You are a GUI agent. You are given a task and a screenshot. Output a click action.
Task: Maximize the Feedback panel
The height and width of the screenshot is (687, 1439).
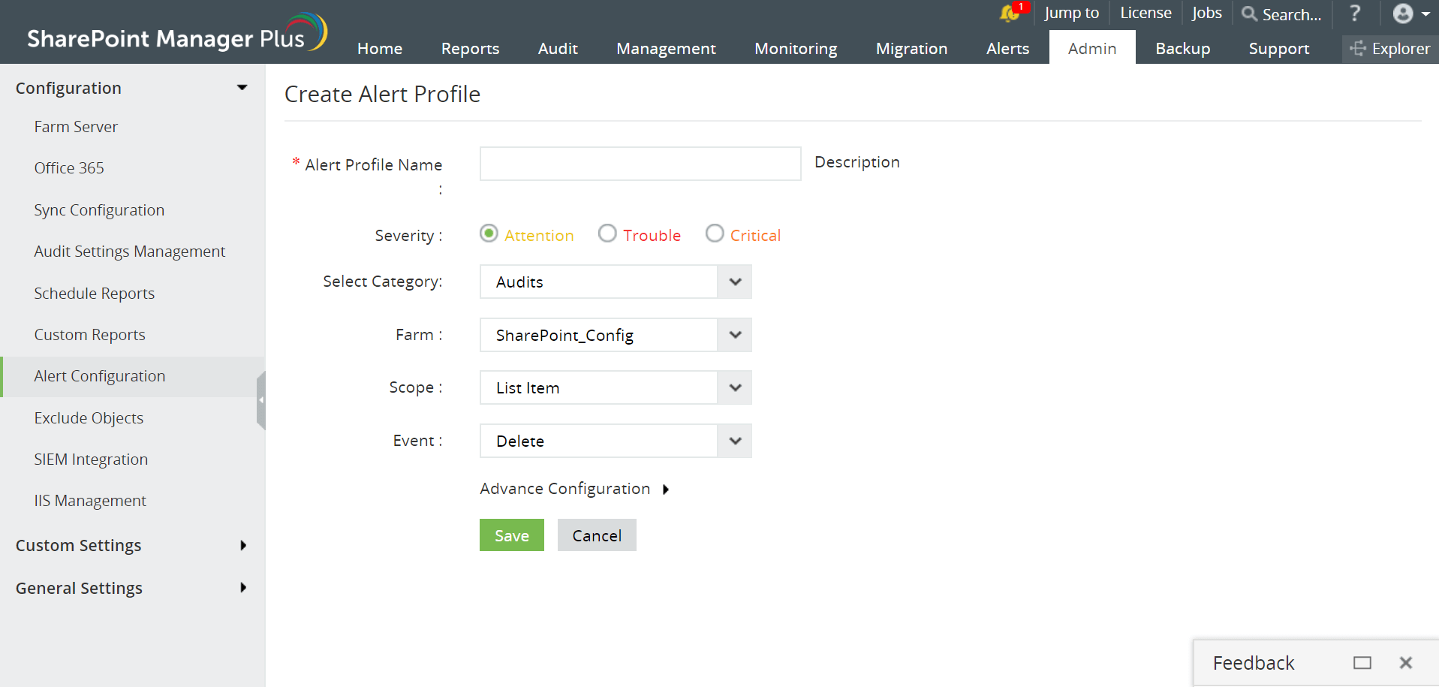click(1362, 663)
